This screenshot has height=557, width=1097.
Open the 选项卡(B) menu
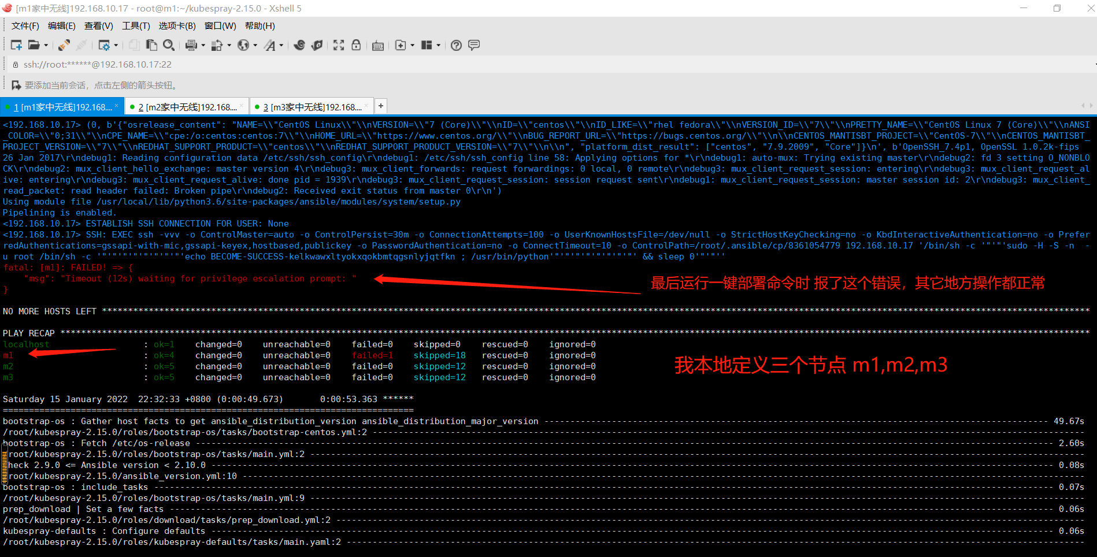point(177,26)
